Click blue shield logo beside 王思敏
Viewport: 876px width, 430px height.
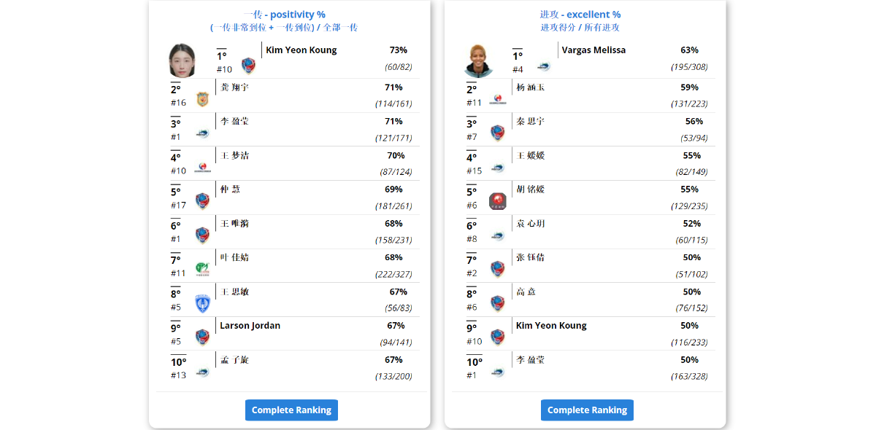pos(202,303)
